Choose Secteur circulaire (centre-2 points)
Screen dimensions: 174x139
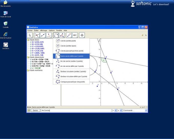click(71, 72)
